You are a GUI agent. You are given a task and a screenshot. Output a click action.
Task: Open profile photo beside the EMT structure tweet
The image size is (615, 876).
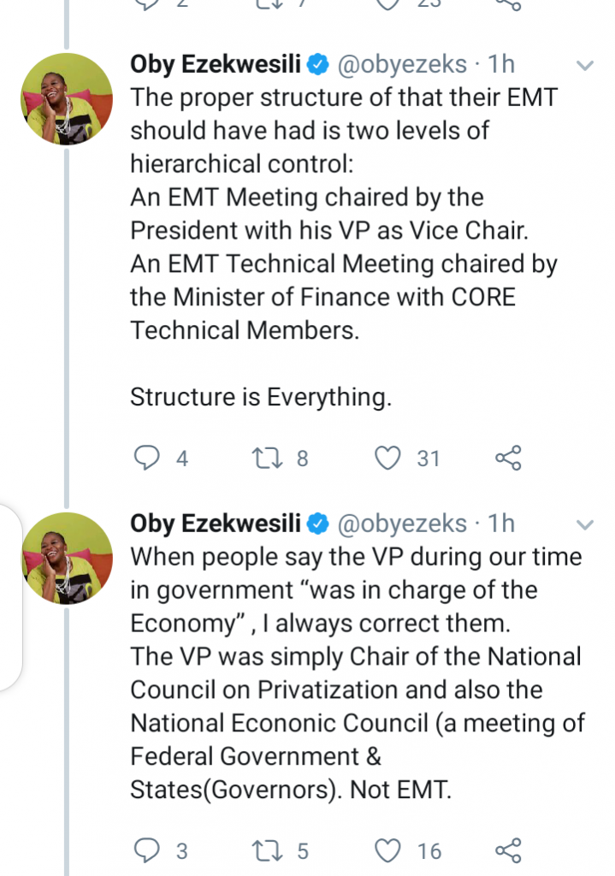coord(67,98)
